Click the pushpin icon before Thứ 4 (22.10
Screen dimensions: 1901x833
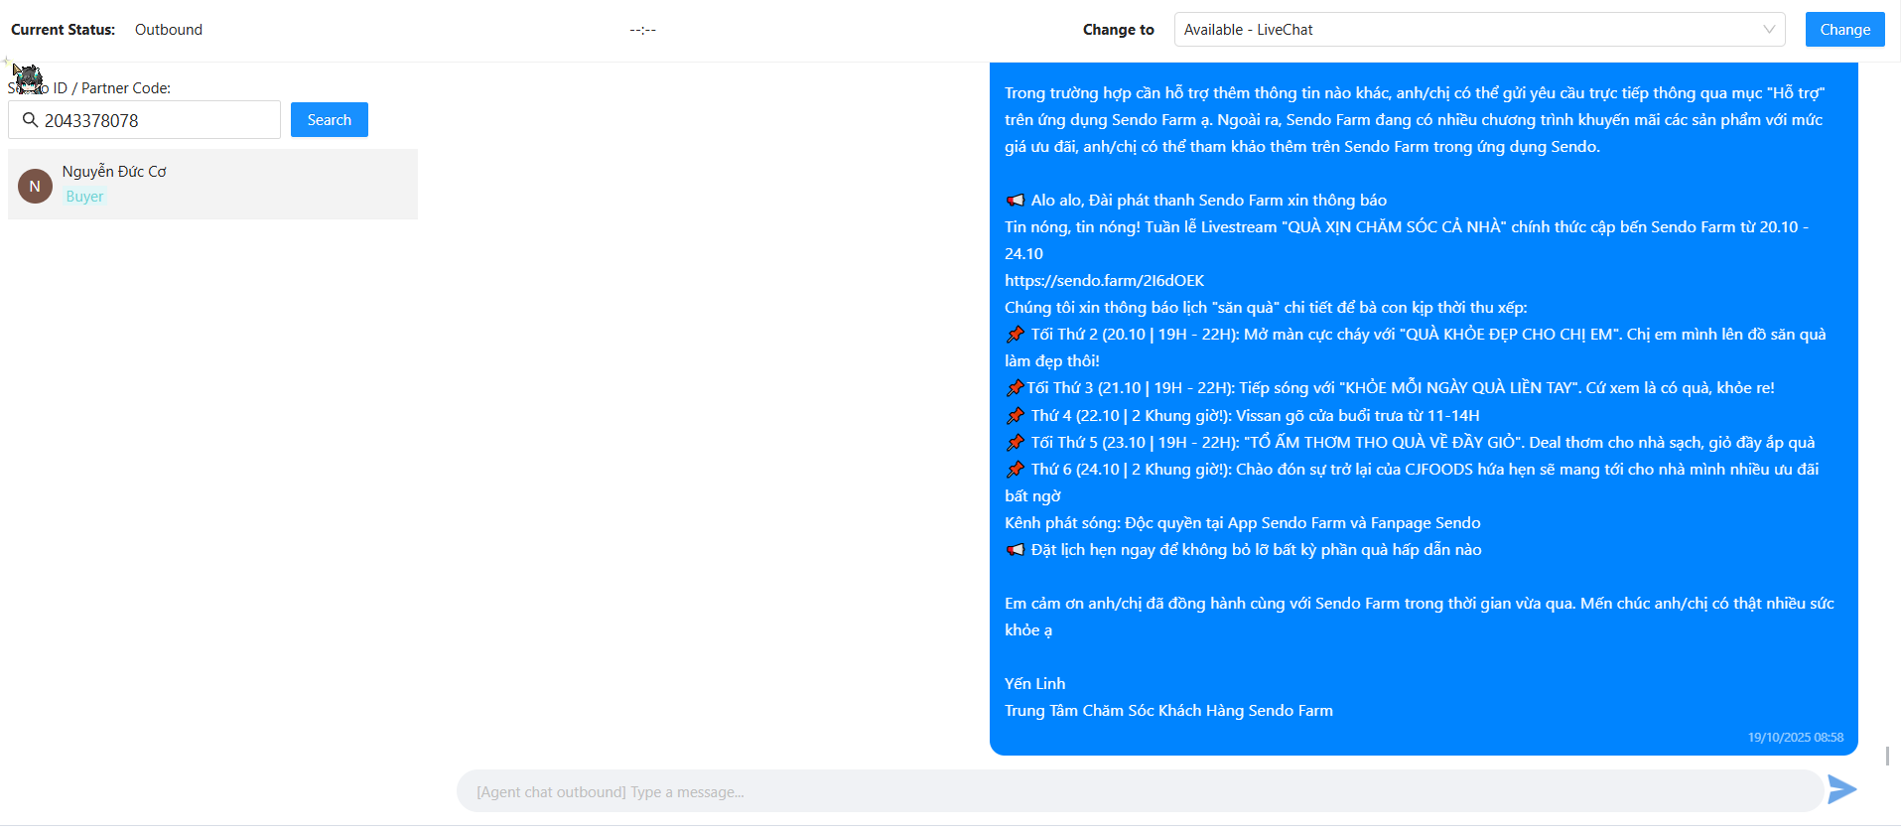(x=1015, y=416)
